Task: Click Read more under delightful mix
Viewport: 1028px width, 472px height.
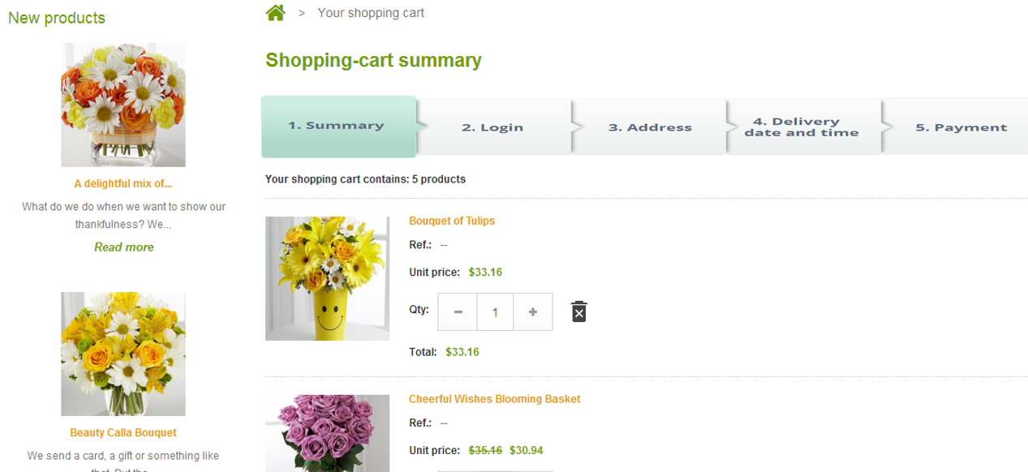Action: pos(123,247)
